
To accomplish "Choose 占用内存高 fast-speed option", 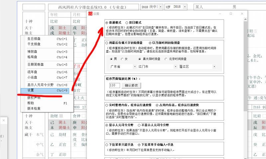I will point(157,105).
